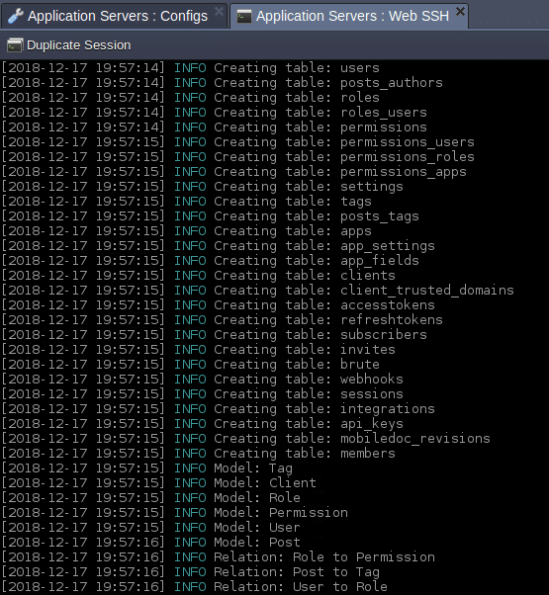Click the terminal icon on Web SSH tab

click(x=243, y=17)
